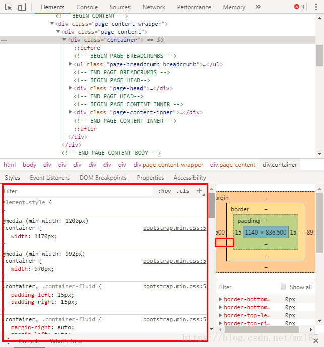
Task: Select div.page-content in the breadcrumb
Action: [x=233, y=165]
